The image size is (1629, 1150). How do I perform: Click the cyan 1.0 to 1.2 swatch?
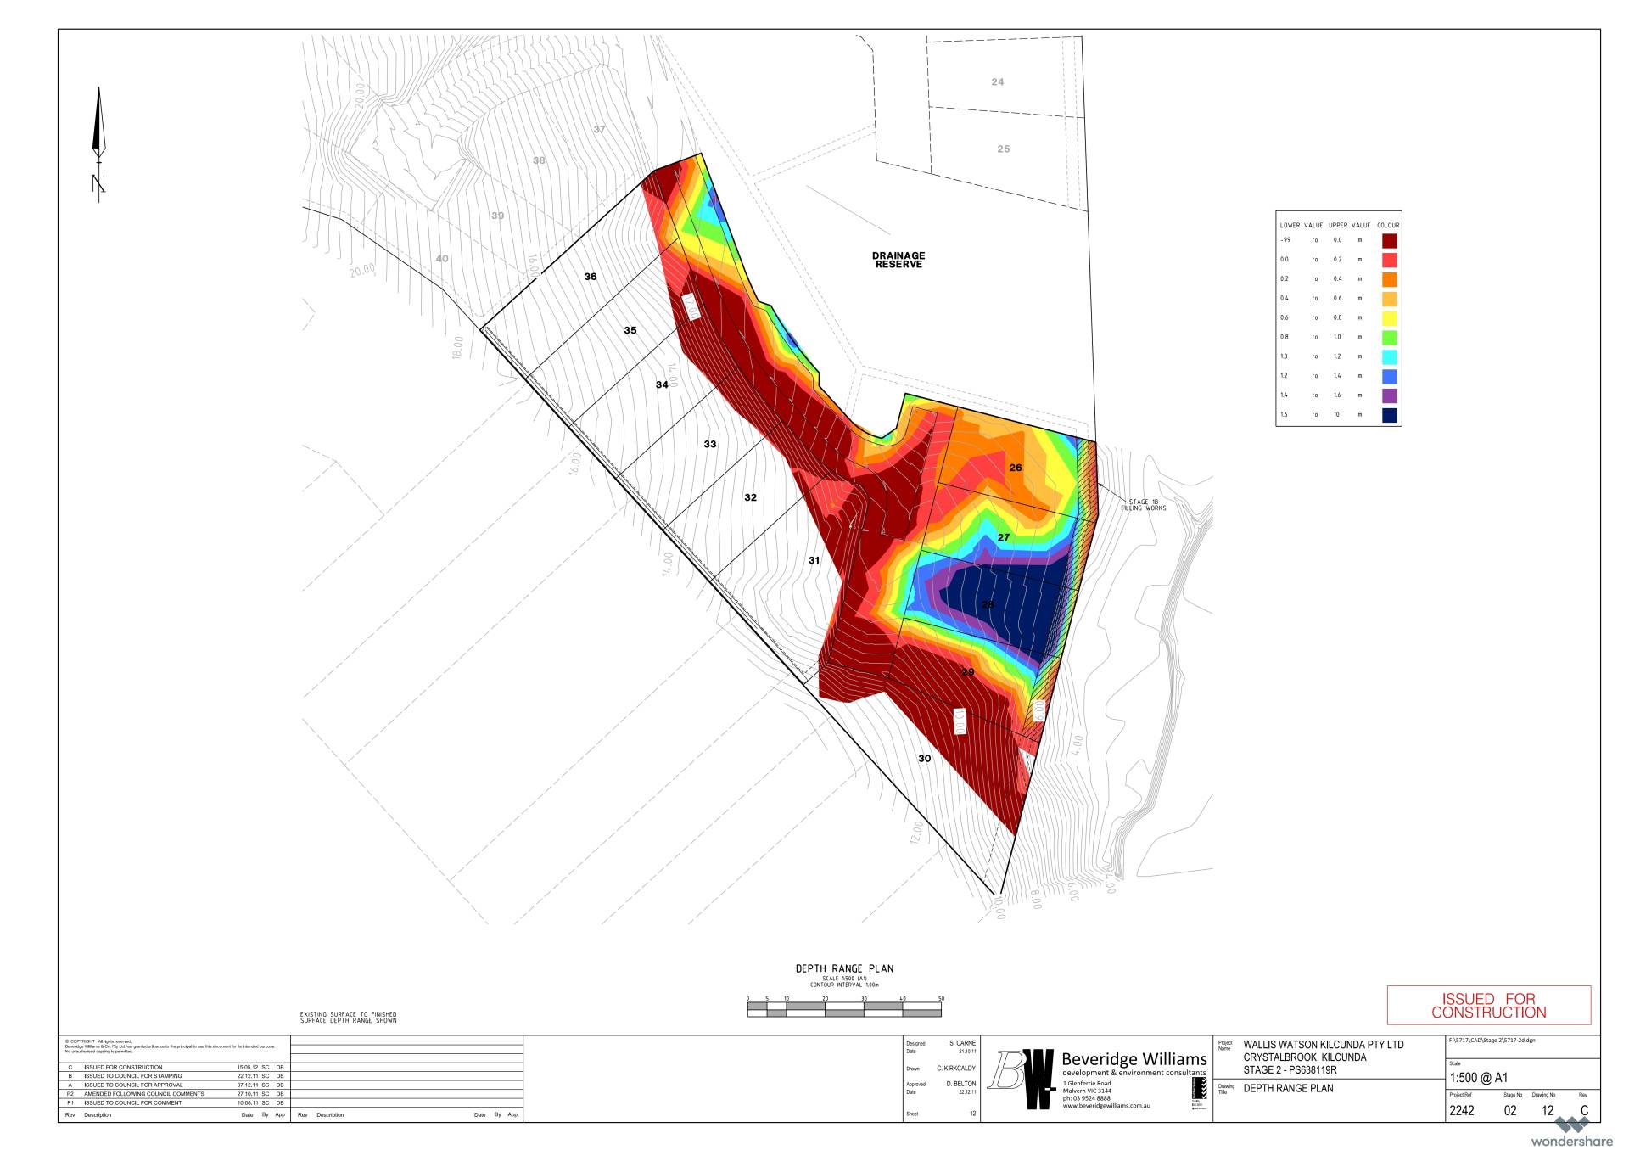pyautogui.click(x=1390, y=357)
